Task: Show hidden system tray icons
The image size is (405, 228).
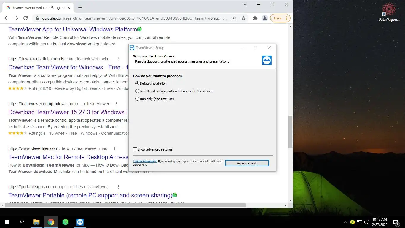Action: [345, 222]
